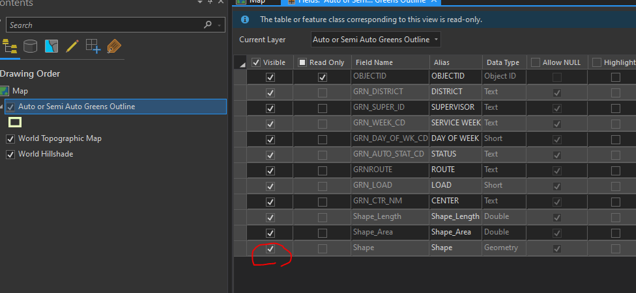Collapse the Auto or Semi Auto Greens Outline layer

pos(2,107)
